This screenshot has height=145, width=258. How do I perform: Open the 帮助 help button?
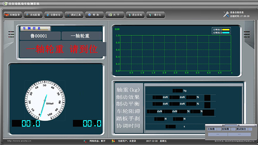(95, 15)
